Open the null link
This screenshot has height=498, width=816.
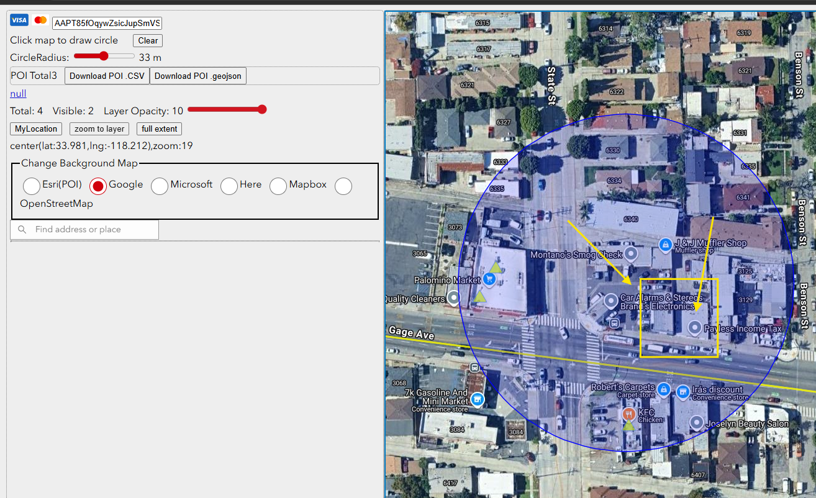click(18, 93)
